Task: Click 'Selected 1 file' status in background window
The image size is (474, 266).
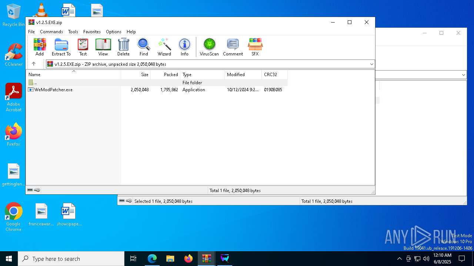Action: pyautogui.click(x=163, y=201)
